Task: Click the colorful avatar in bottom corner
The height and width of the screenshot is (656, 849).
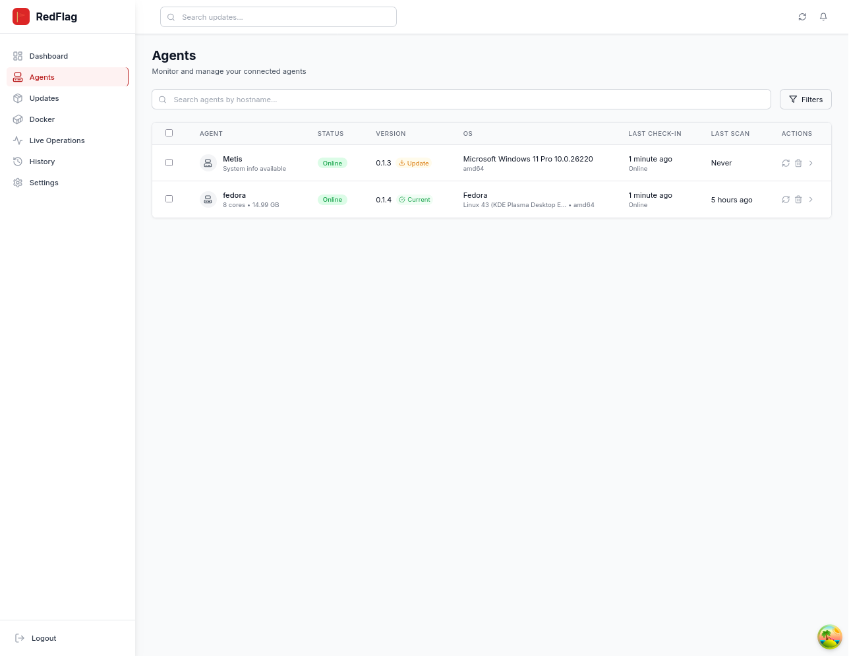Action: tap(829, 637)
